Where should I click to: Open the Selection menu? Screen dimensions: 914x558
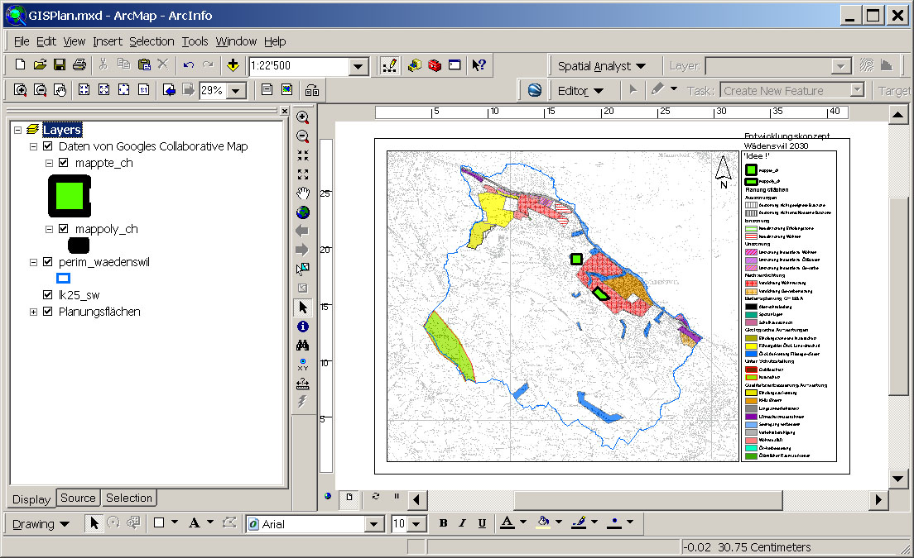pos(152,41)
